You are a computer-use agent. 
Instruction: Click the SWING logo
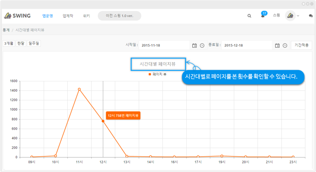click(x=17, y=16)
